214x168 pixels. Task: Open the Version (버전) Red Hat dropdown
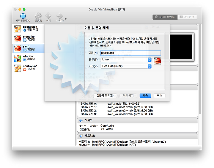pos(126,66)
